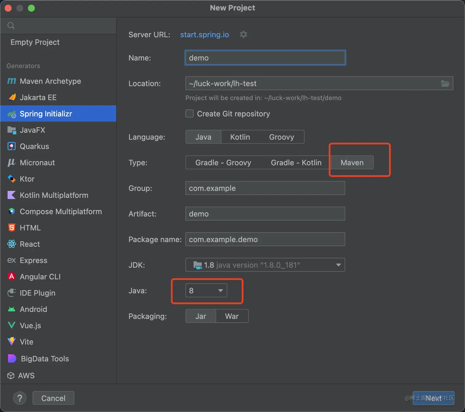This screenshot has height=412, width=465.
Task: Select Angular CLI generator
Action: pyautogui.click(x=58, y=277)
